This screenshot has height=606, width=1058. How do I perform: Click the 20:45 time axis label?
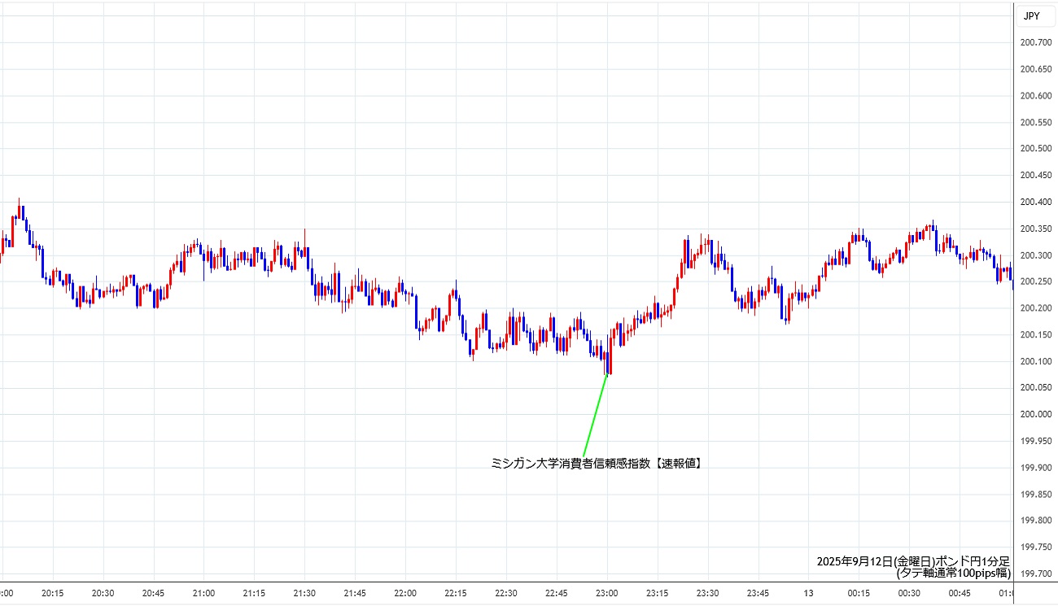153,593
